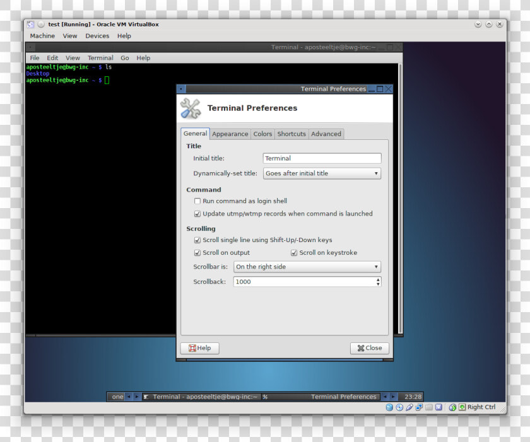530x442 pixels.
Task: Increase Scrollback value with the up arrow
Action: tap(378, 279)
